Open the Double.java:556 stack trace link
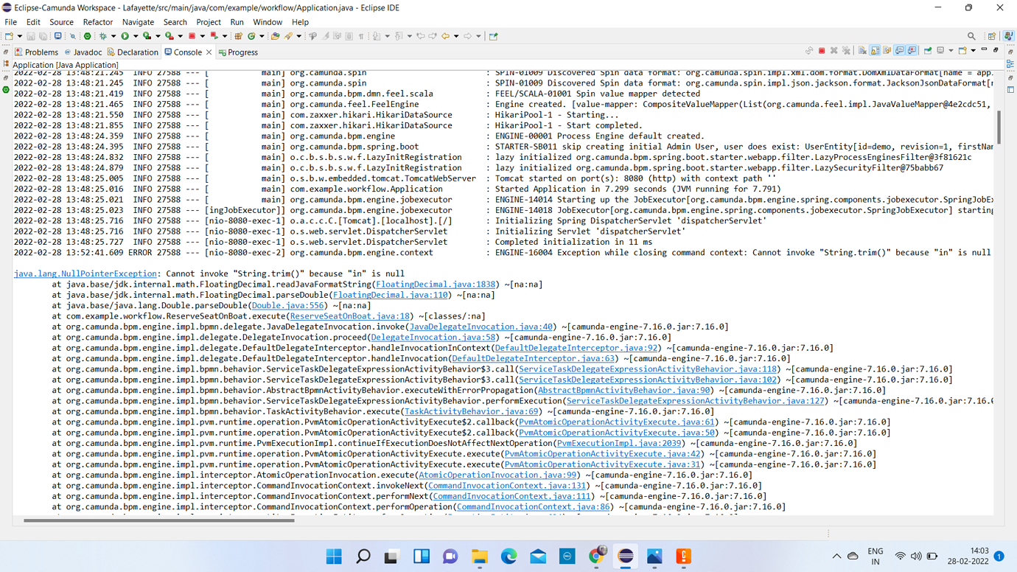The image size is (1017, 572). pos(287,305)
